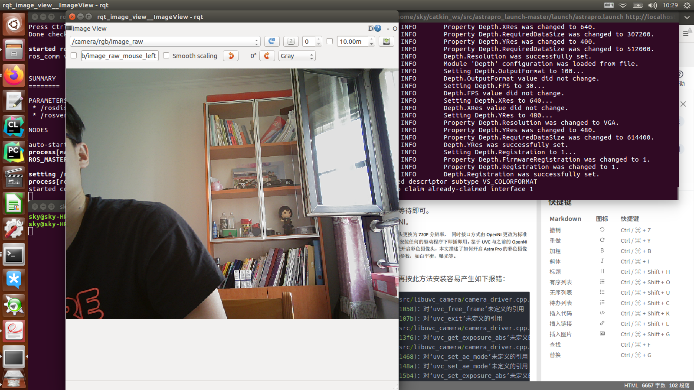Select the Markdown column header
This screenshot has height=390, width=694.
(x=565, y=219)
